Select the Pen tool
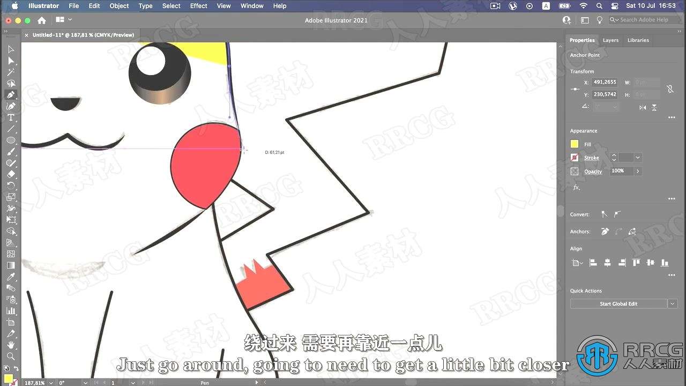The height and width of the screenshot is (386, 686). 11,95
